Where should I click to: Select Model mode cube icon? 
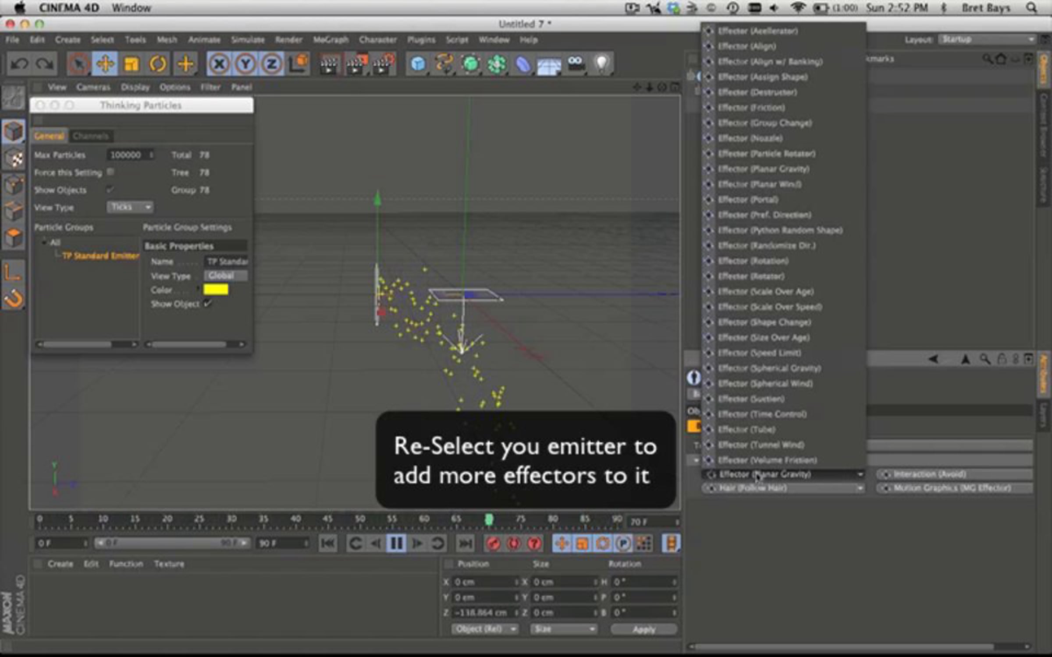[x=13, y=131]
